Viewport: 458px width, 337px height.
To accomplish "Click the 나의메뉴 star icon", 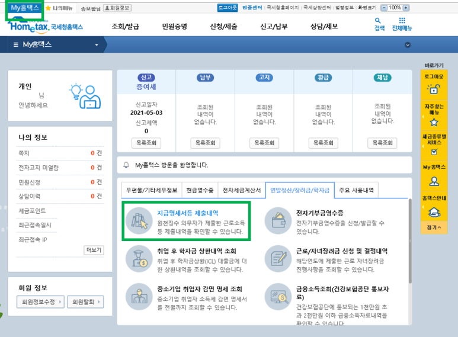I will pyautogui.click(x=48, y=8).
